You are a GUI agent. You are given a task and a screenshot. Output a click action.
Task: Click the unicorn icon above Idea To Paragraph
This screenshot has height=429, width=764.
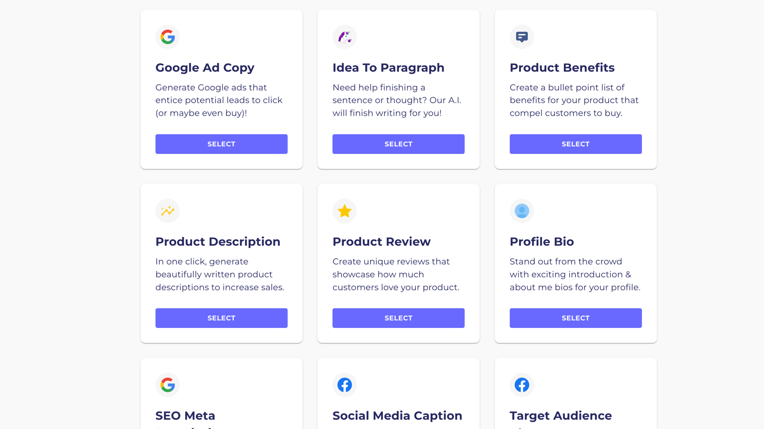tap(345, 37)
